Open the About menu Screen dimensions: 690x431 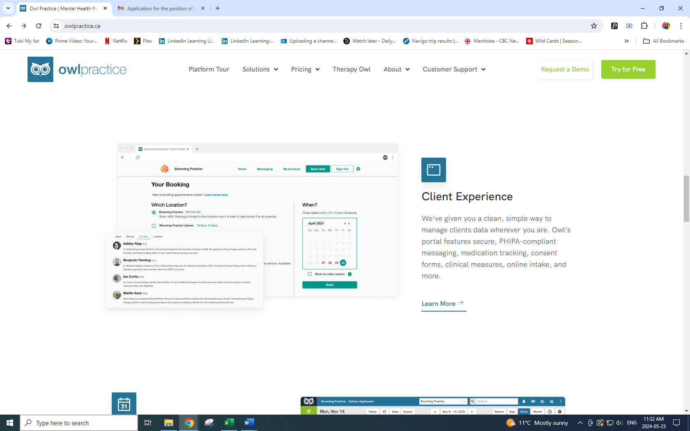coord(396,69)
